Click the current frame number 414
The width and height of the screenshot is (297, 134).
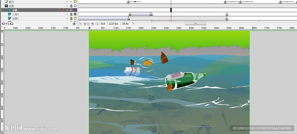coord(103,24)
